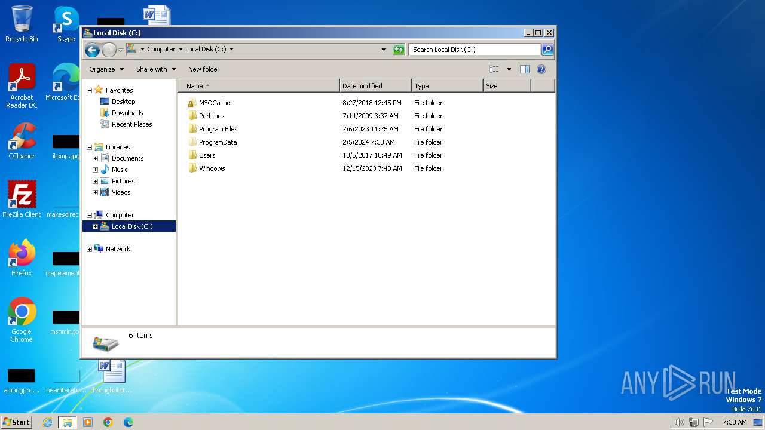Open Firefox desktop shortcut
765x430 pixels.
22,257
